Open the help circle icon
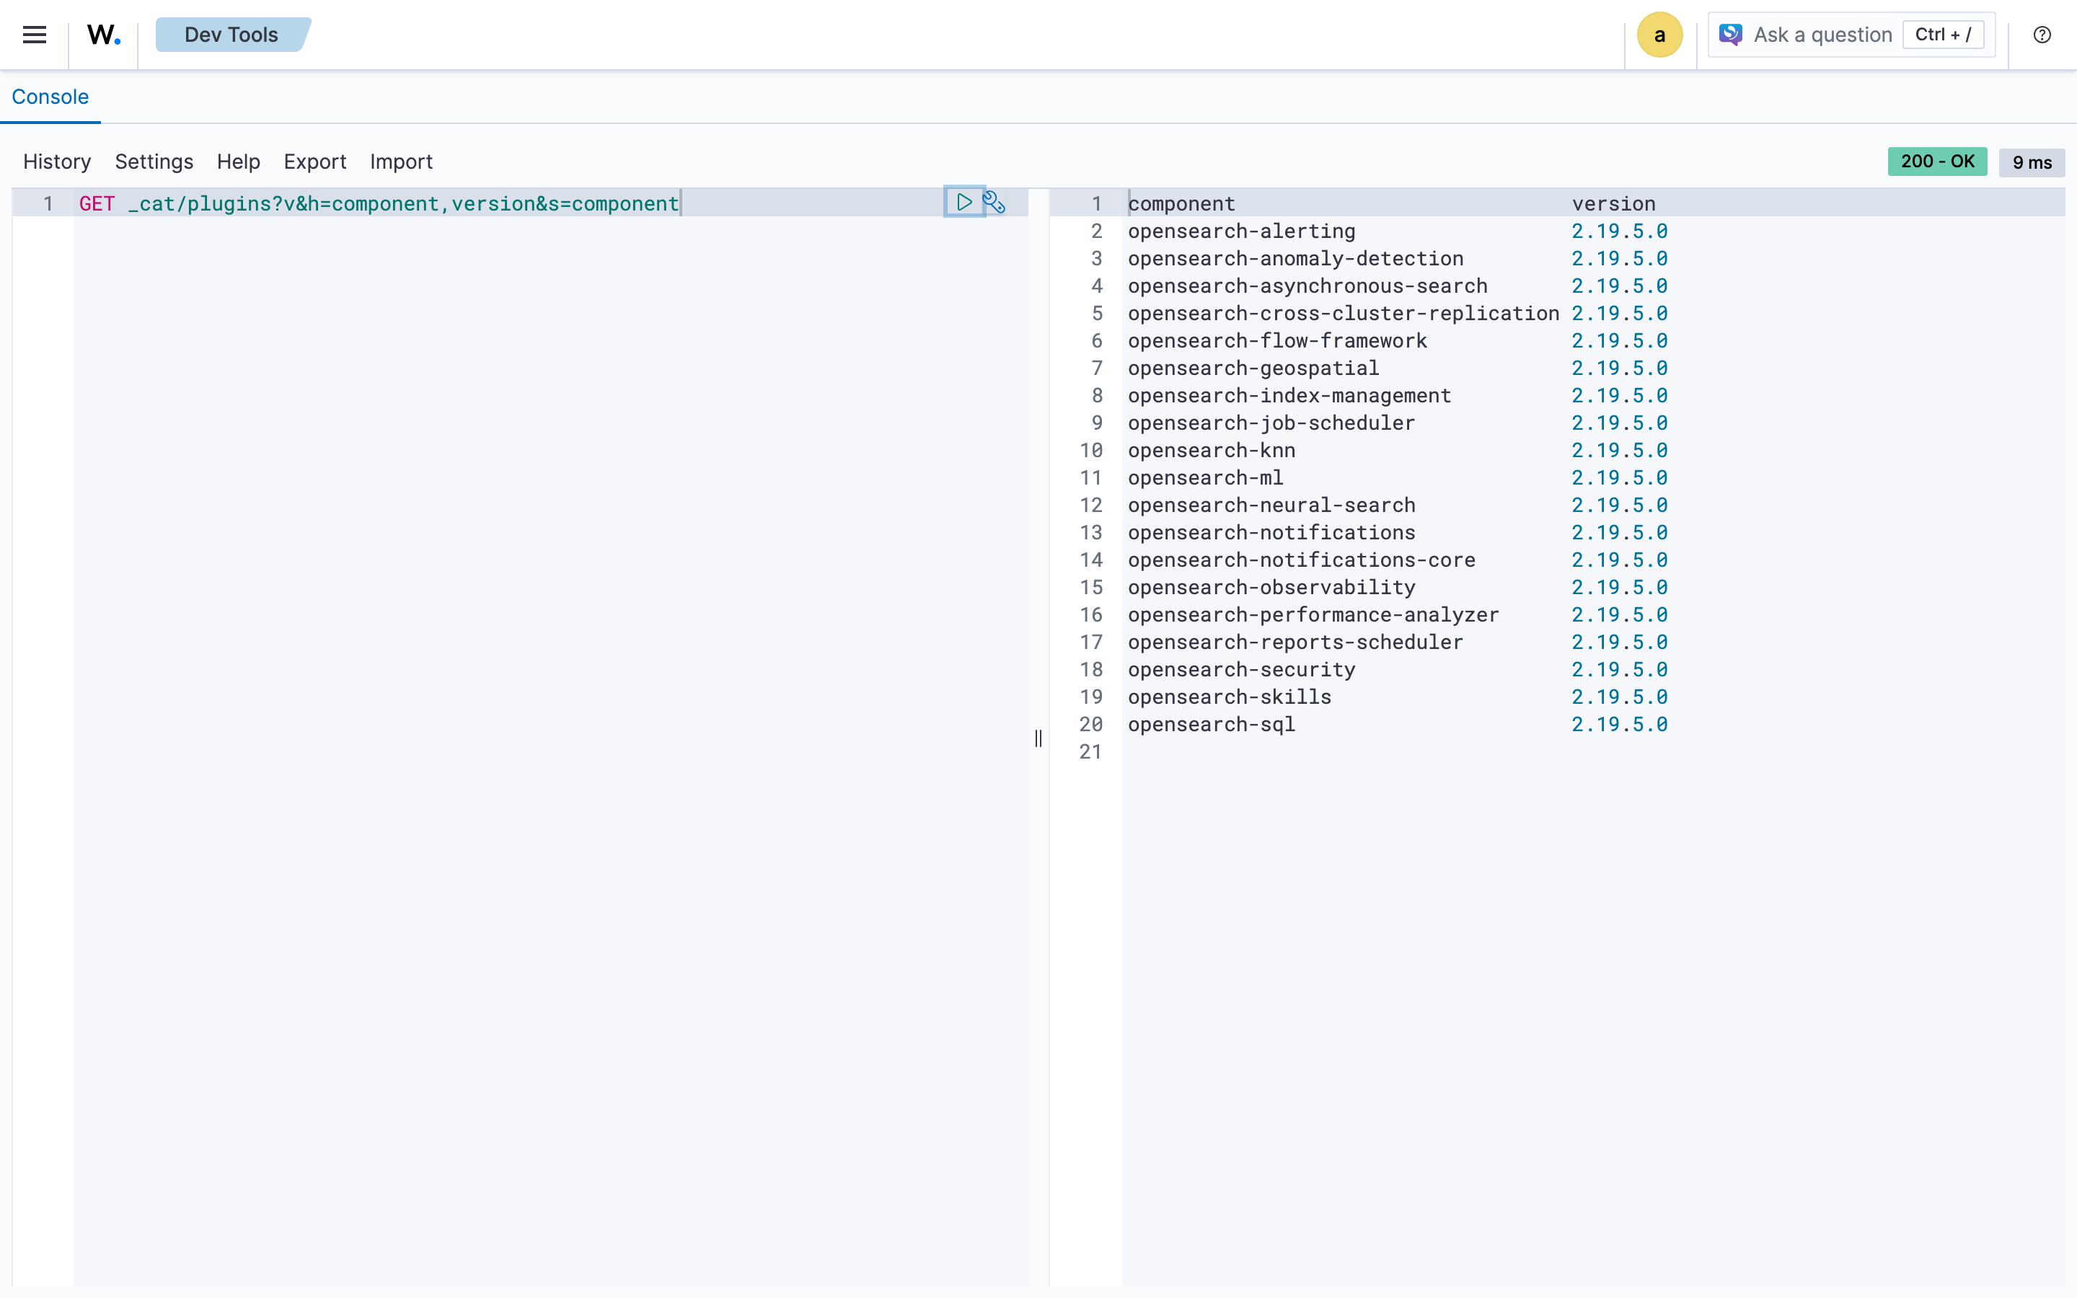The width and height of the screenshot is (2077, 1298). [2042, 35]
